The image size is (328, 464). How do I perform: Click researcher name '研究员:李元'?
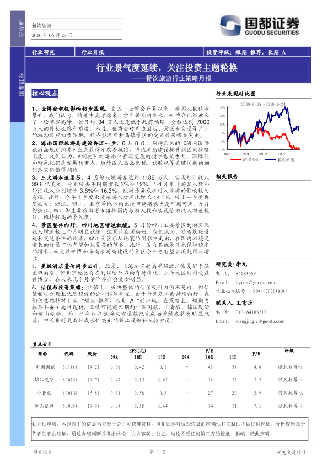231,265
